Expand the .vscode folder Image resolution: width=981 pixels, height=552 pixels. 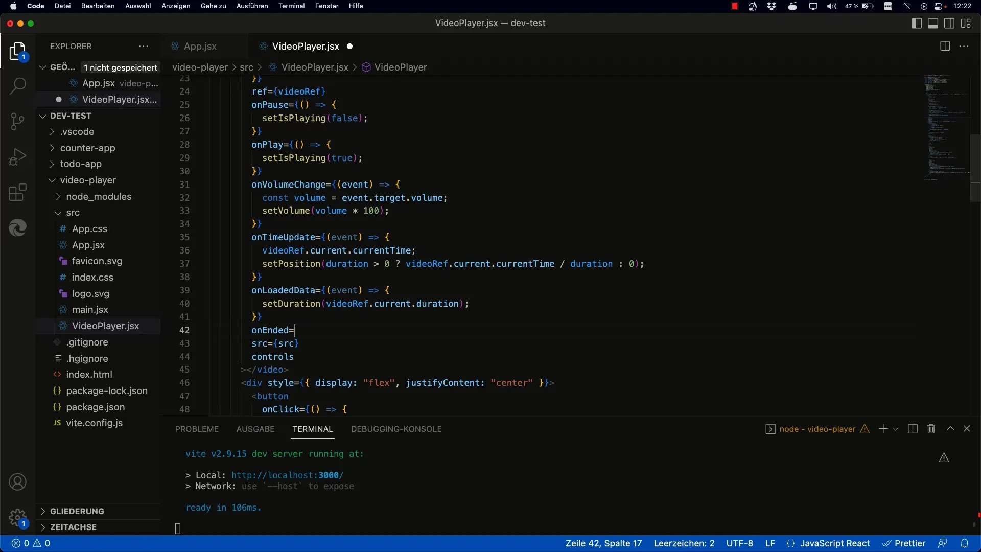[77, 131]
